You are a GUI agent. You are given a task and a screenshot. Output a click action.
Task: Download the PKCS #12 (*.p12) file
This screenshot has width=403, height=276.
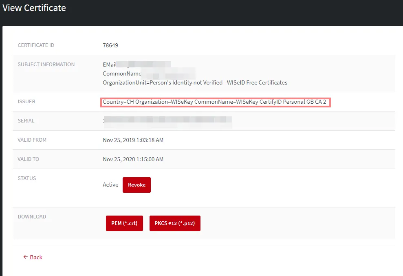click(175, 223)
